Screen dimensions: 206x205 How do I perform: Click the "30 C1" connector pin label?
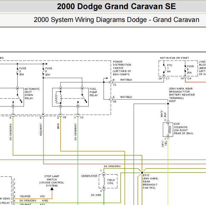point(164,78)
